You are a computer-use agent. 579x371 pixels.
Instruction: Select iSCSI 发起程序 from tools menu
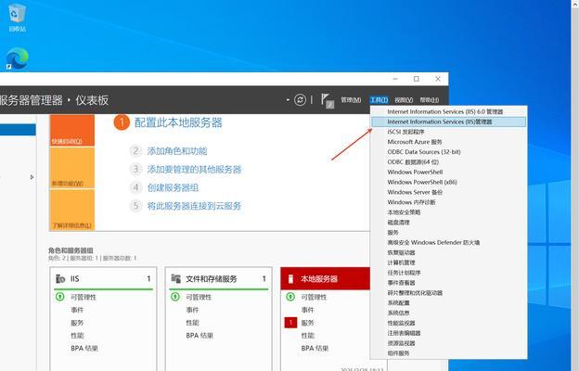pos(449,132)
